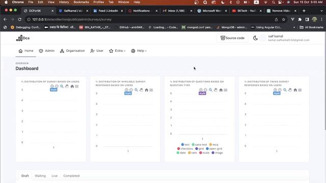This screenshot has height=183, width=326.
Task: Toggle the scale legend series
Action: tap(204, 152)
